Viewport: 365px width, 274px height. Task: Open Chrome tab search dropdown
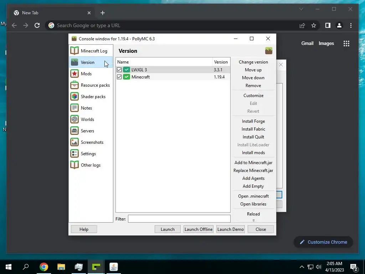[x=301, y=9]
